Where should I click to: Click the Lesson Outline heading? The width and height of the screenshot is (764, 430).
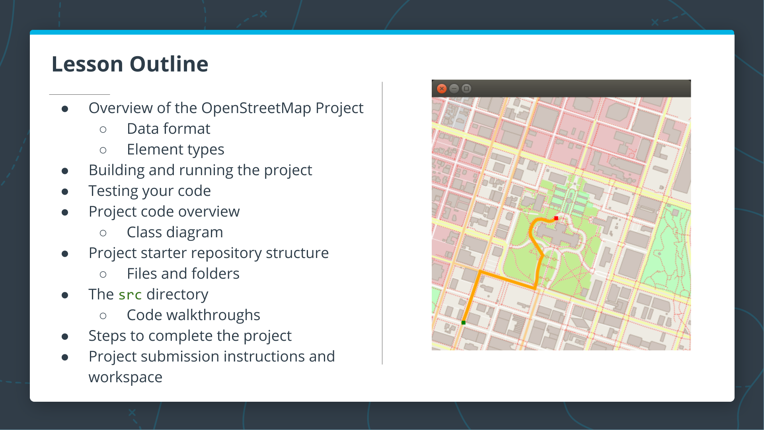coord(130,64)
